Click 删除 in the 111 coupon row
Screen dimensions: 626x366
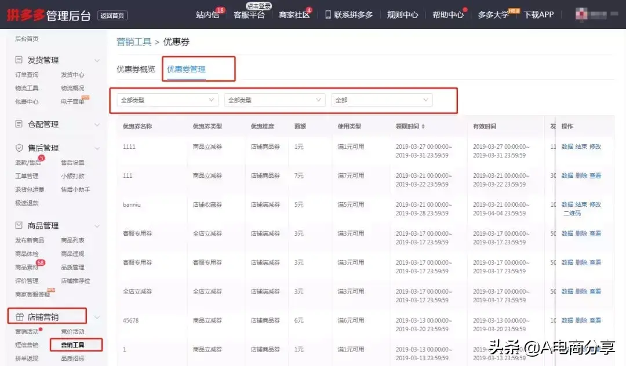(x=581, y=176)
